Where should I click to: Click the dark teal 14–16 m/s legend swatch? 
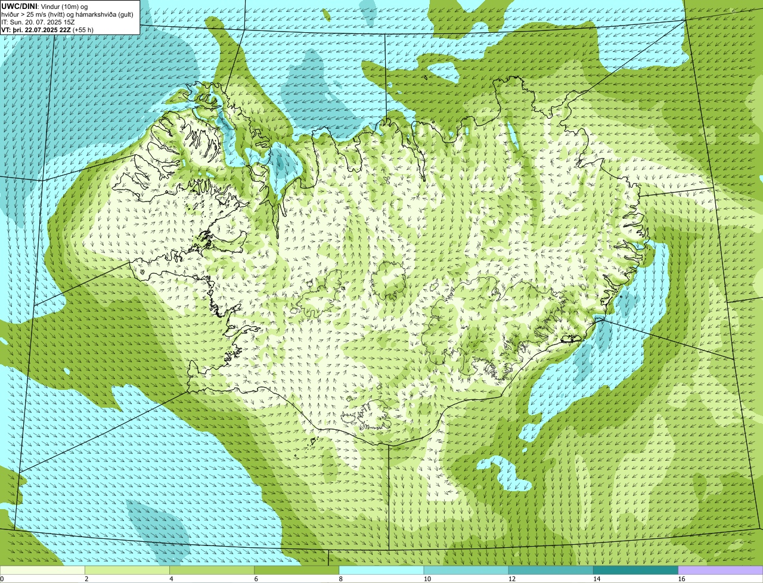pos(635,570)
